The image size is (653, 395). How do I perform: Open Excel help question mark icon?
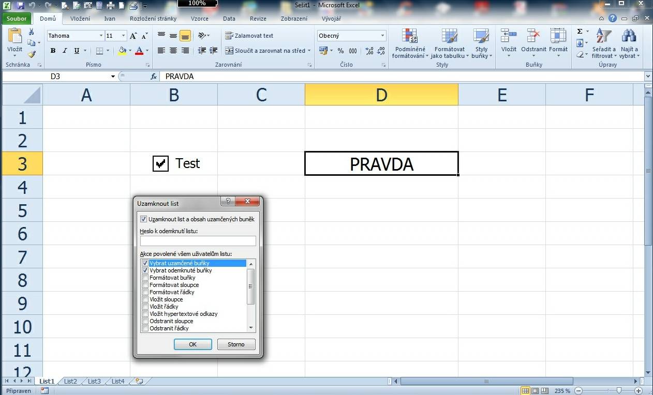point(613,18)
